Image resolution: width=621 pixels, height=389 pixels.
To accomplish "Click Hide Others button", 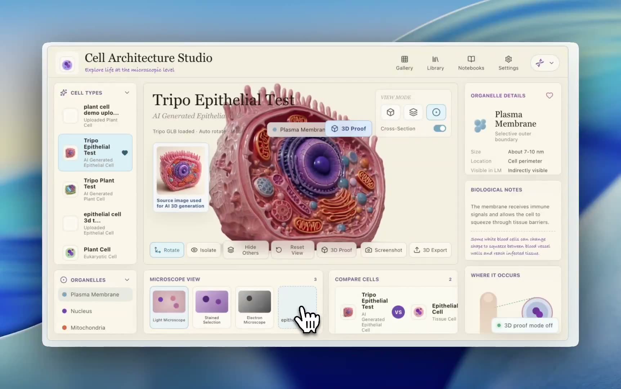I will (246, 250).
